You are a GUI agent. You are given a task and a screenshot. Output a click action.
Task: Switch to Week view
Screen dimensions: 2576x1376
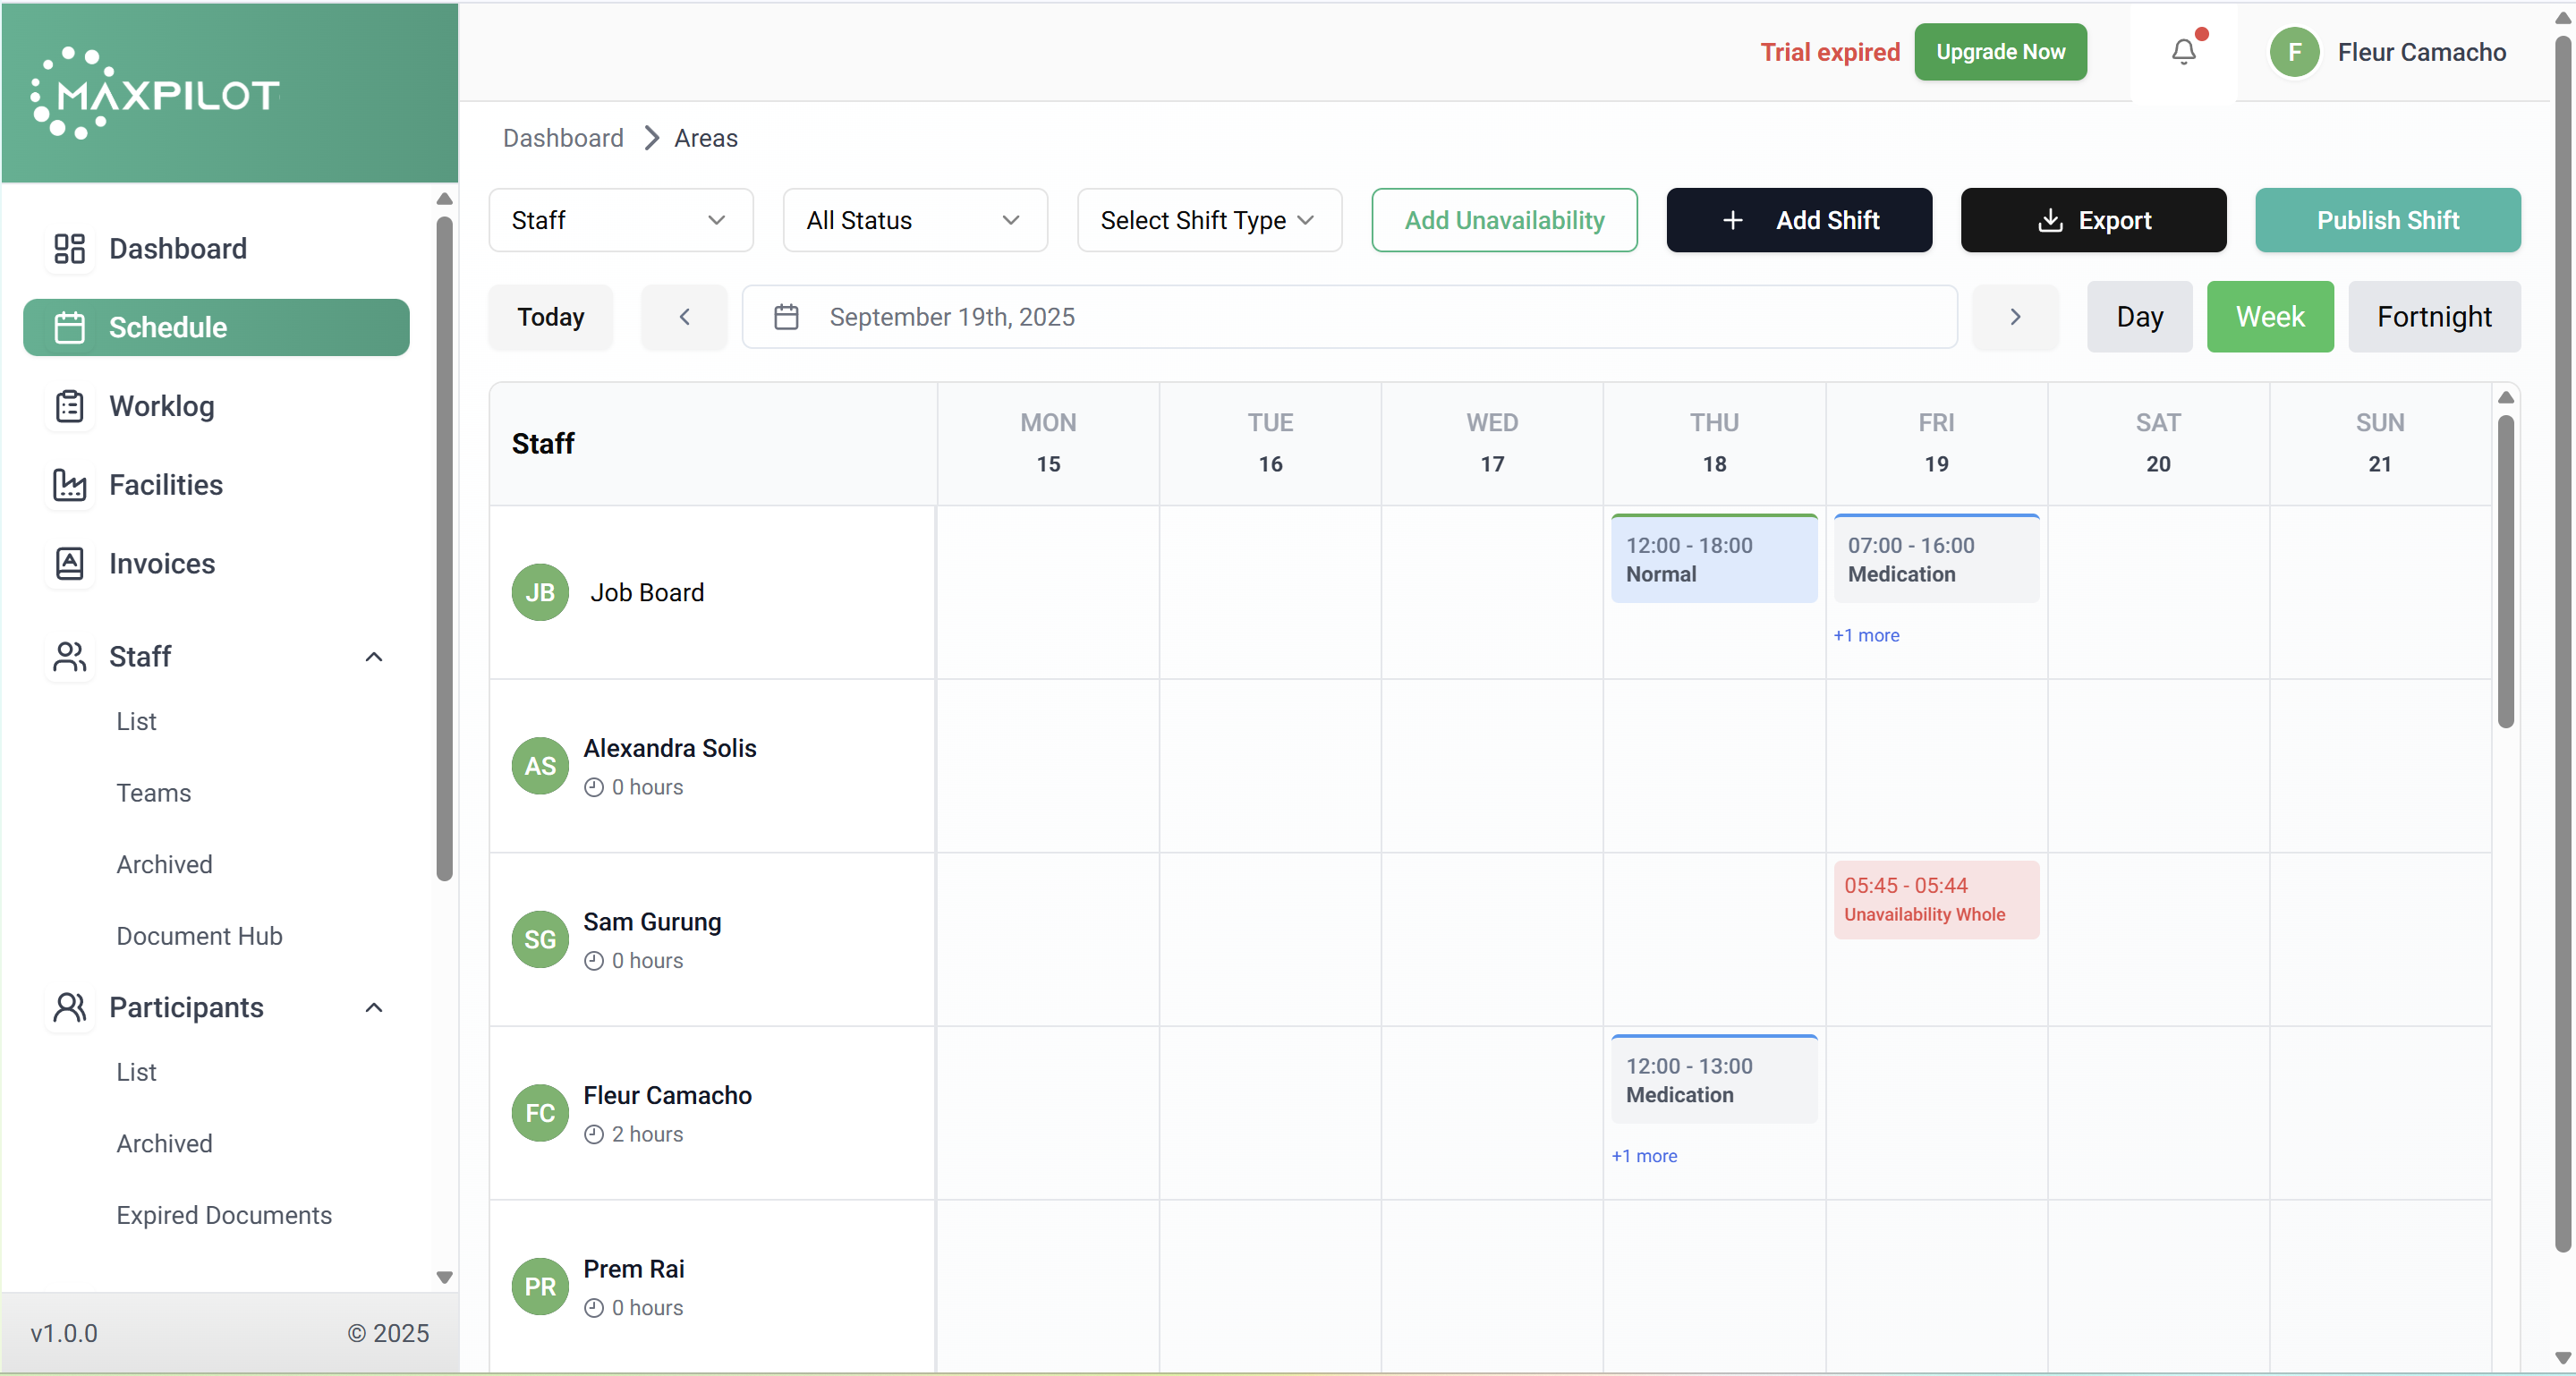coord(2269,317)
